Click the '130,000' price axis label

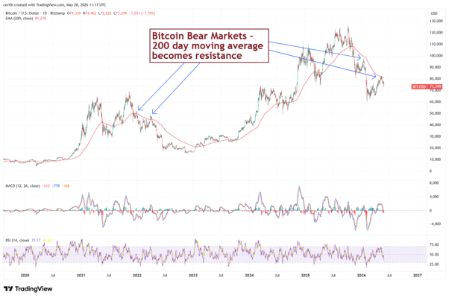pos(436,21)
